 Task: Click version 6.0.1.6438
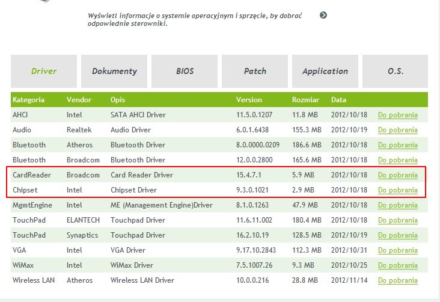[252, 130]
